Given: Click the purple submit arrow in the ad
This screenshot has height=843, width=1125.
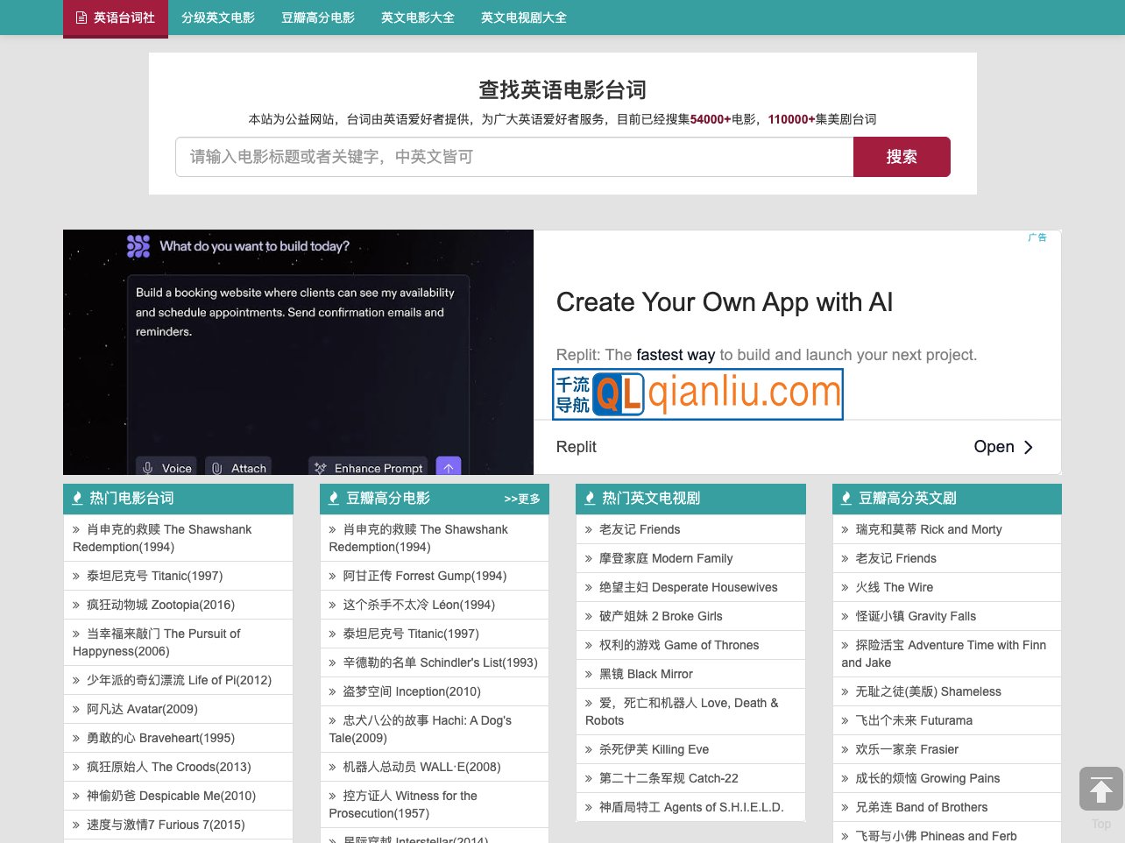Looking at the screenshot, I should coord(448,467).
